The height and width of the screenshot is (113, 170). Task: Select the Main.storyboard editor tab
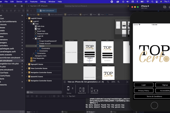47,11
